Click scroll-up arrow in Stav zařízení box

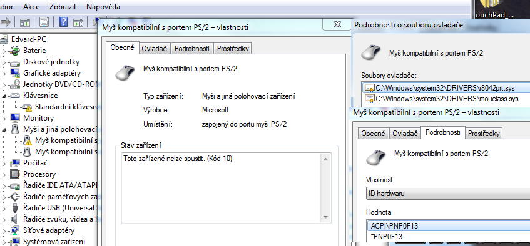click(325, 159)
